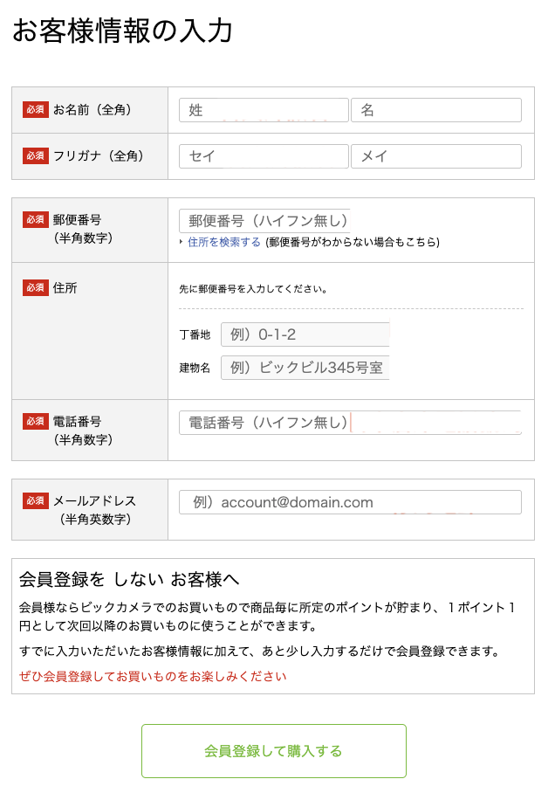Select the 郵便番号(ハイフン無し) postal code field

click(x=264, y=221)
